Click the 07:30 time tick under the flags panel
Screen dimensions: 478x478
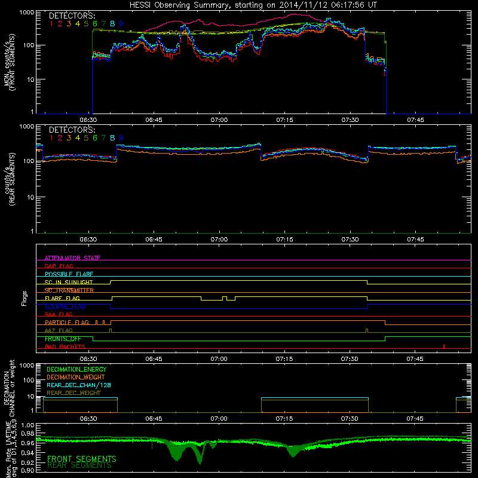tap(350, 359)
